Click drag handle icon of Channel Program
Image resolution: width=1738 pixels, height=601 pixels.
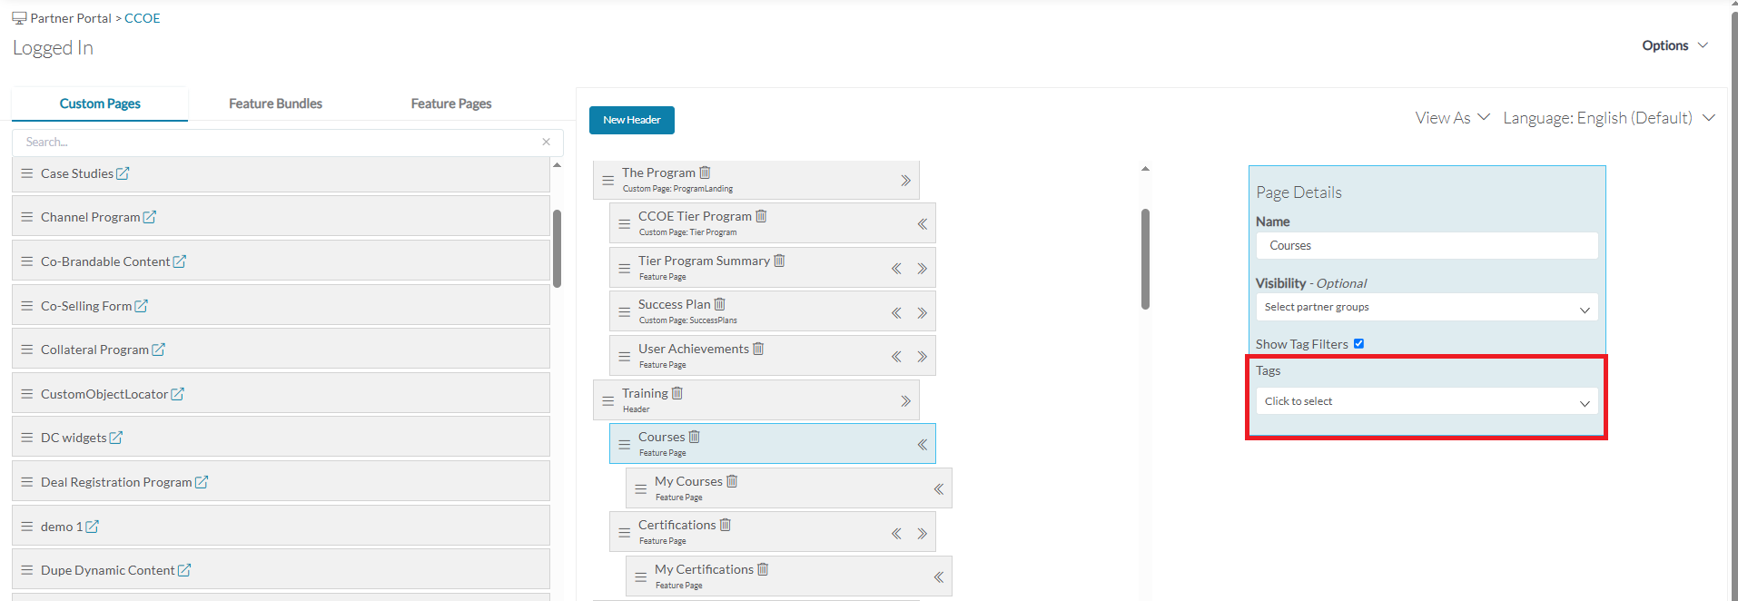click(x=27, y=217)
